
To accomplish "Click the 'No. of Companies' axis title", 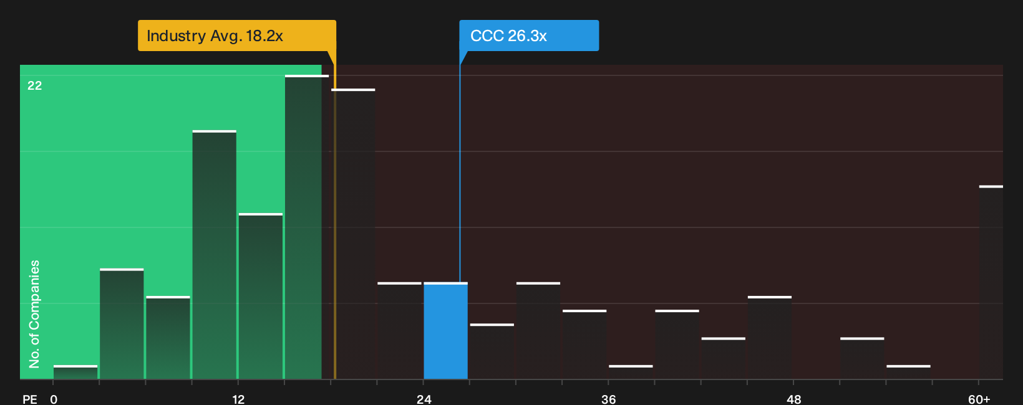I will tap(34, 313).
